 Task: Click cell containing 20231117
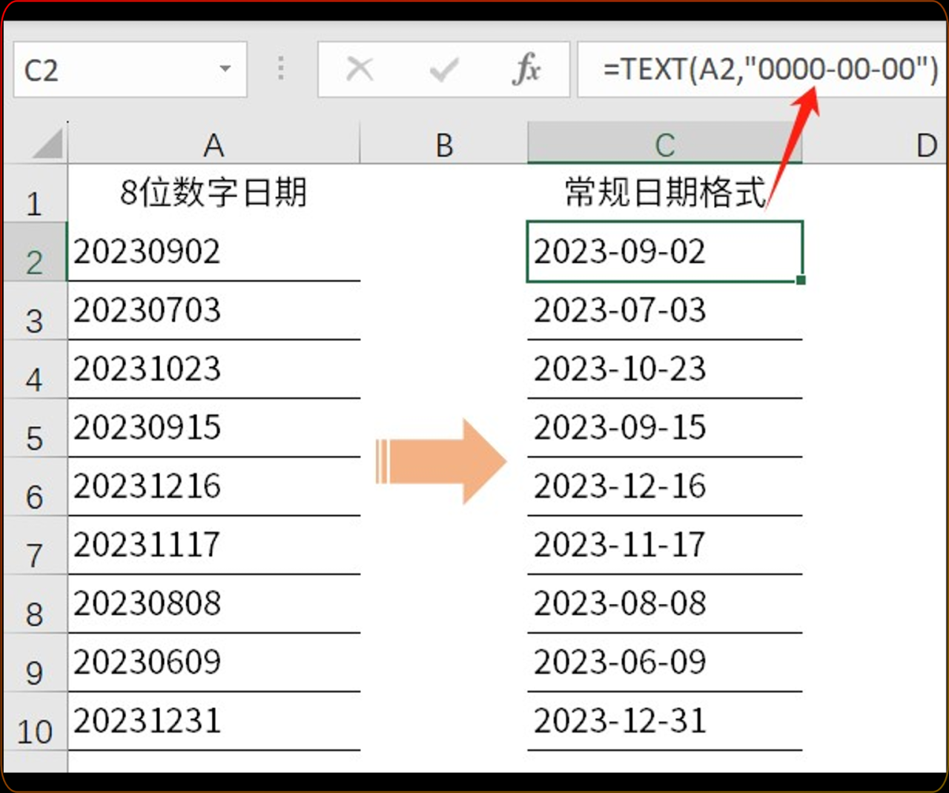pyautogui.click(x=214, y=545)
